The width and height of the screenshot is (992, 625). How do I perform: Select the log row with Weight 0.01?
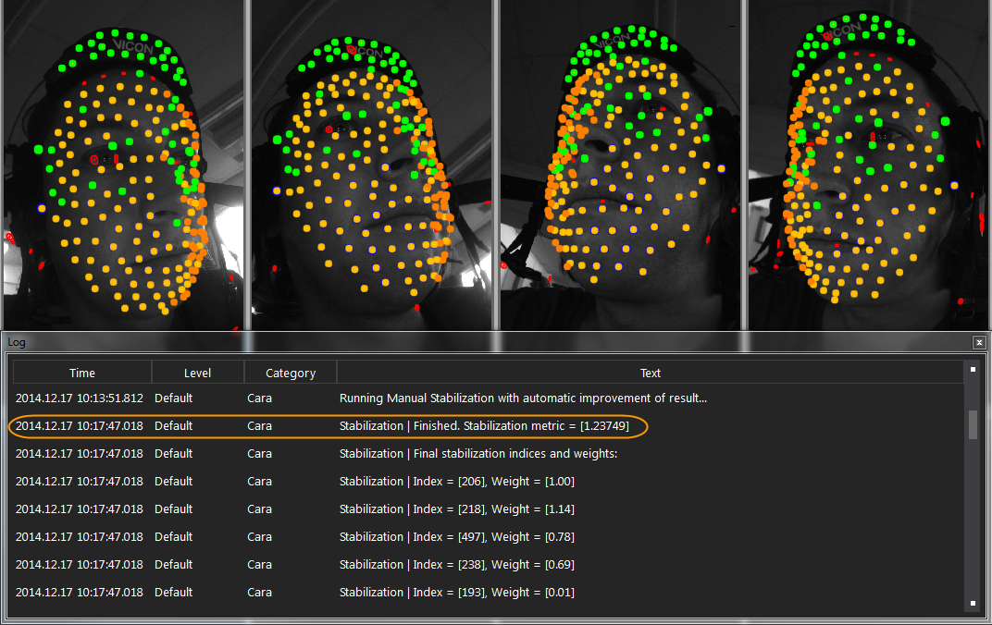(457, 593)
